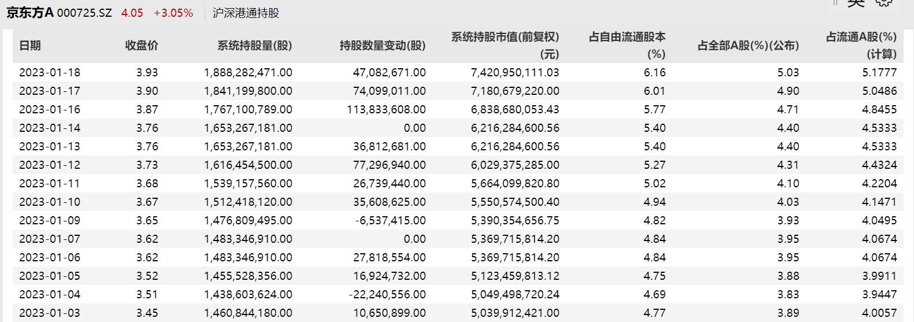Image resolution: width=914 pixels, height=322 pixels.
Task: Select the 2023-01-09 date cell
Action: pyautogui.click(x=50, y=221)
